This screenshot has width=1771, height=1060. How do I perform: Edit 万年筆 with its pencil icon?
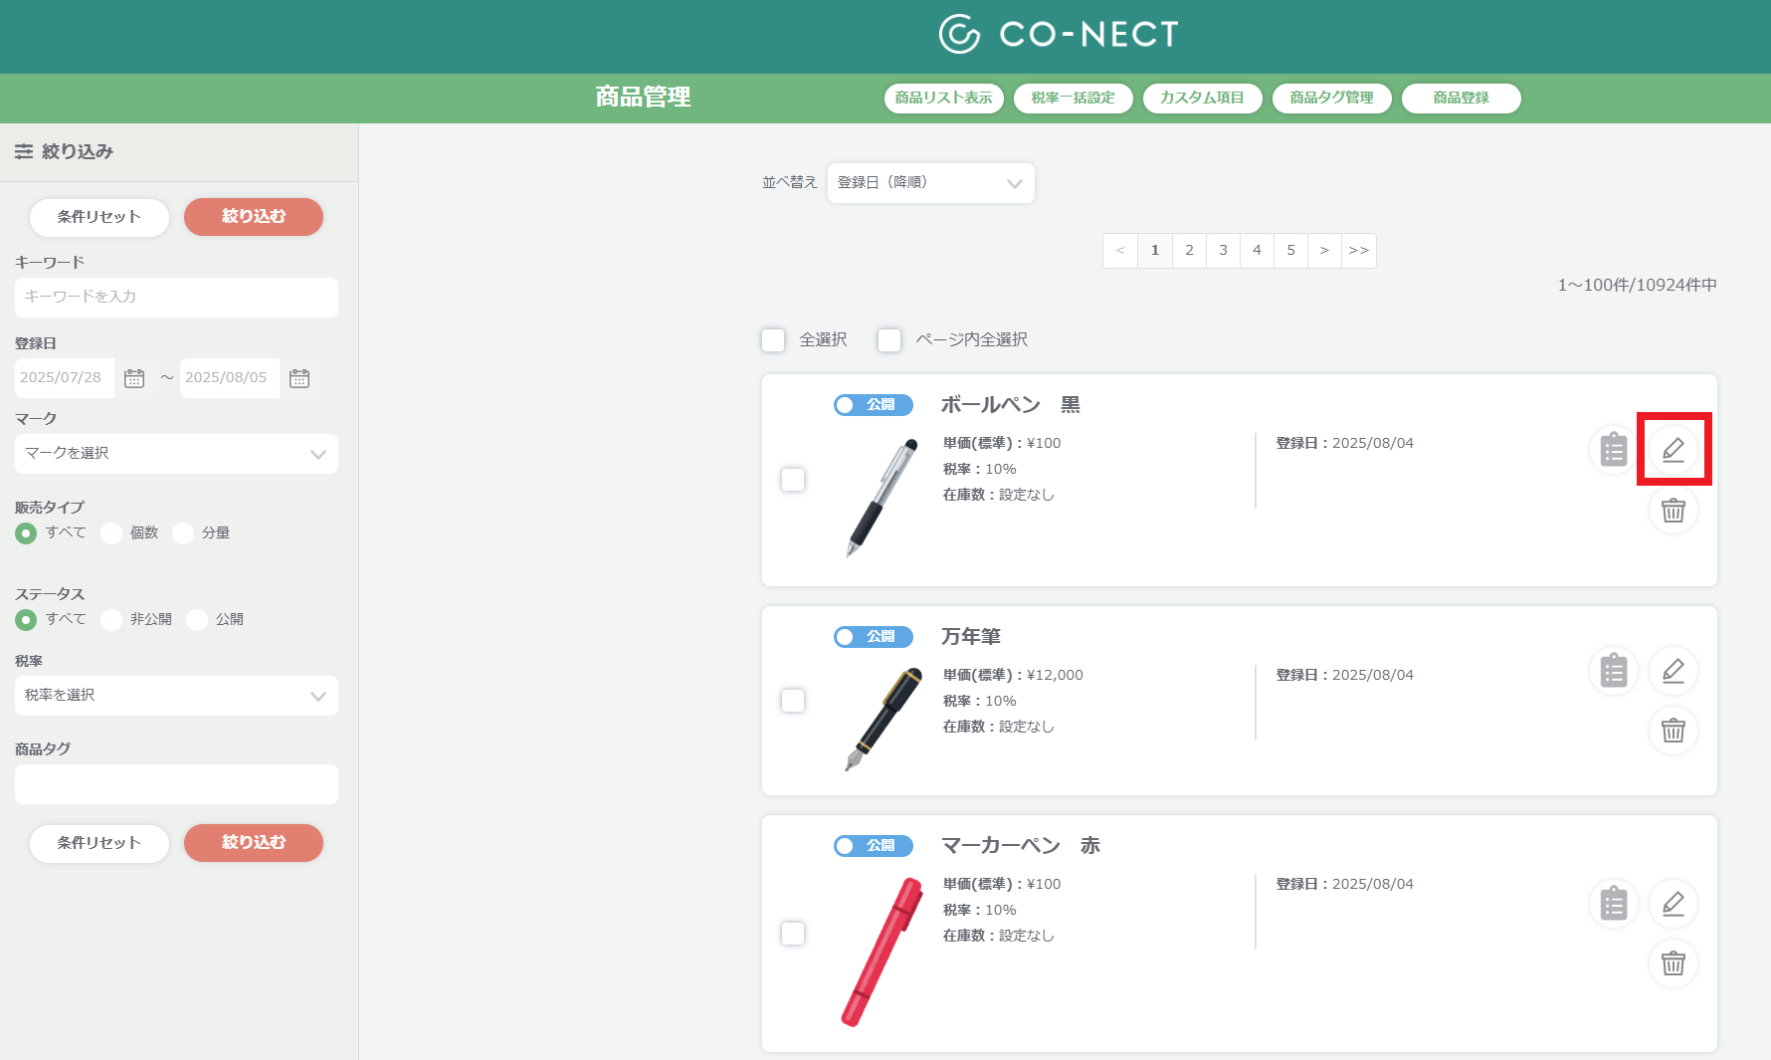tap(1673, 671)
